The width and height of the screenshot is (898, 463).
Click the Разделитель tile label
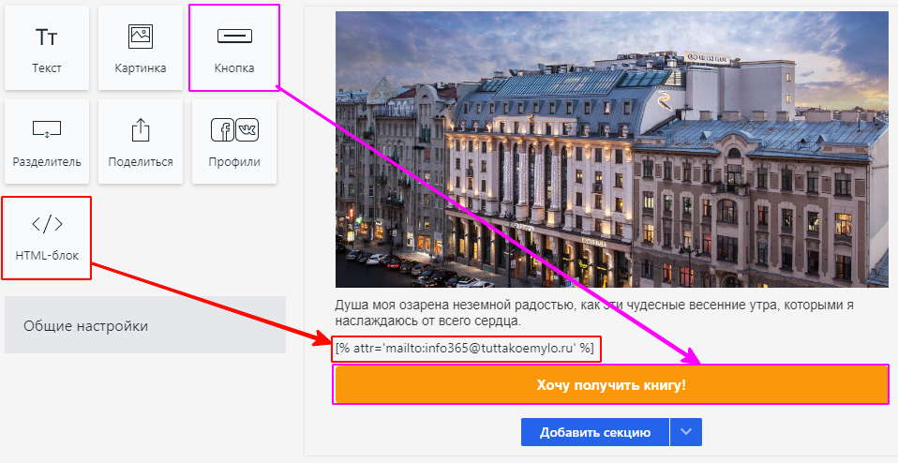[47, 162]
